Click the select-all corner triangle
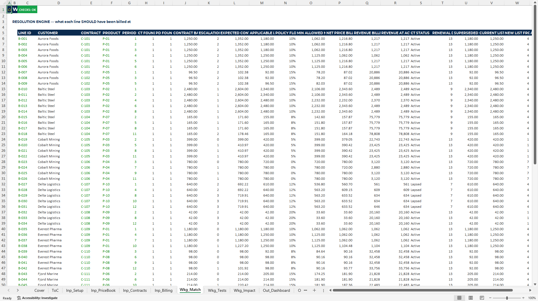Viewport: 538px width, 301px height. pos(3,3)
